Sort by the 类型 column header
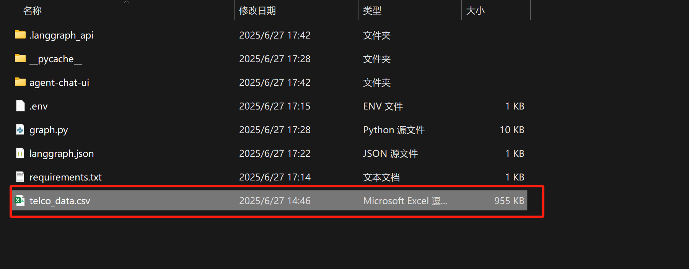The height and width of the screenshot is (269, 689). point(372,11)
